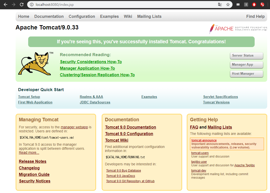Image resolution: width=270 pixels, height=193 pixels.
Task: Click the $CATALINA_HOME/RUNNING.txt path text
Action: pos(125,157)
